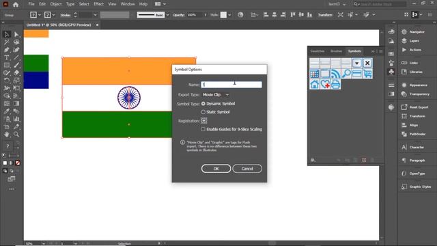
Task: Expand the Opacity slider arrow
Action: pyautogui.click(x=206, y=15)
